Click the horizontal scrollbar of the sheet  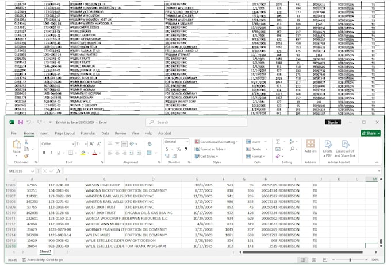(x=302, y=252)
